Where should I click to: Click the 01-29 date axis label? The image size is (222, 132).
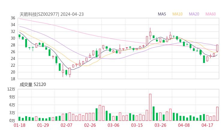coord(43,125)
